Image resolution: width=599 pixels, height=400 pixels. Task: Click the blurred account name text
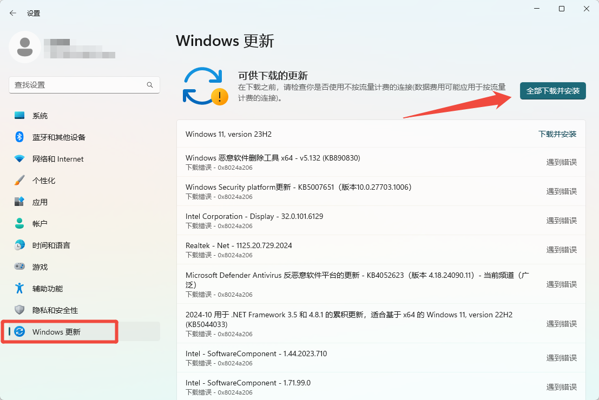80,49
